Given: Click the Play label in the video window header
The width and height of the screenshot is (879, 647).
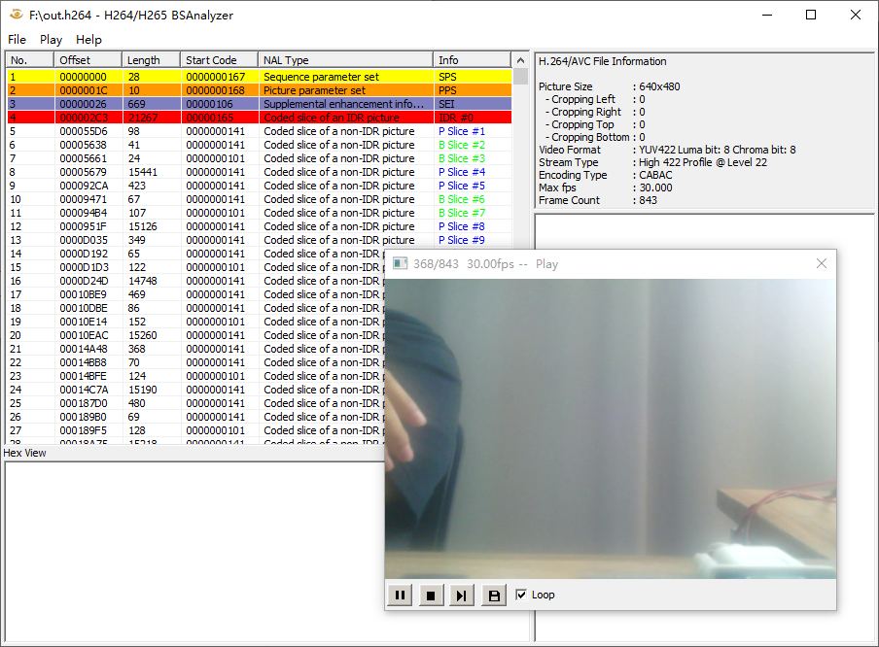Looking at the screenshot, I should (546, 263).
